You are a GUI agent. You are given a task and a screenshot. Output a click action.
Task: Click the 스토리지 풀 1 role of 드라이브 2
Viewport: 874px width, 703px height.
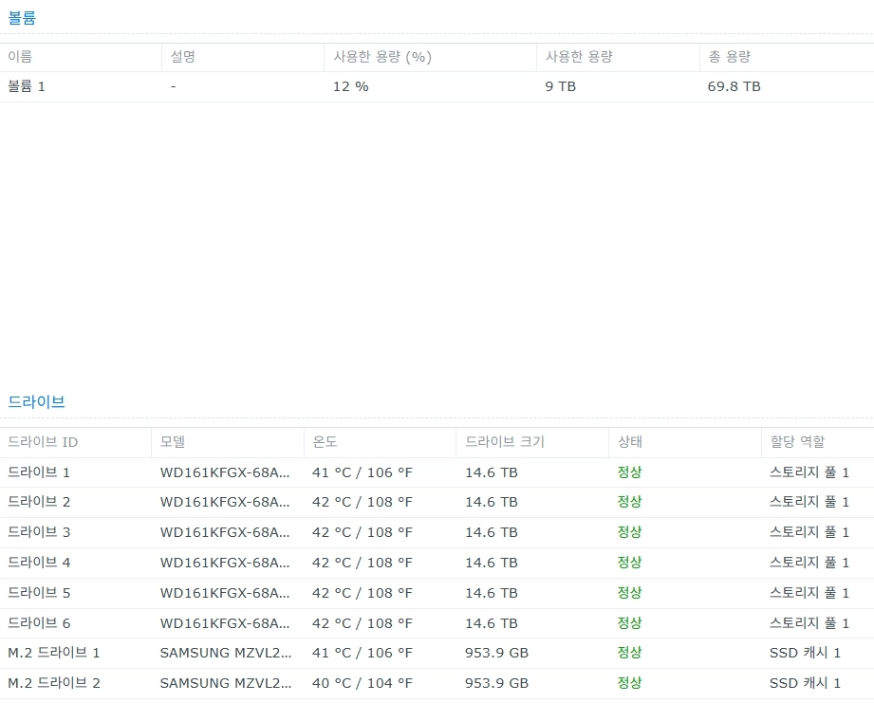coord(809,502)
